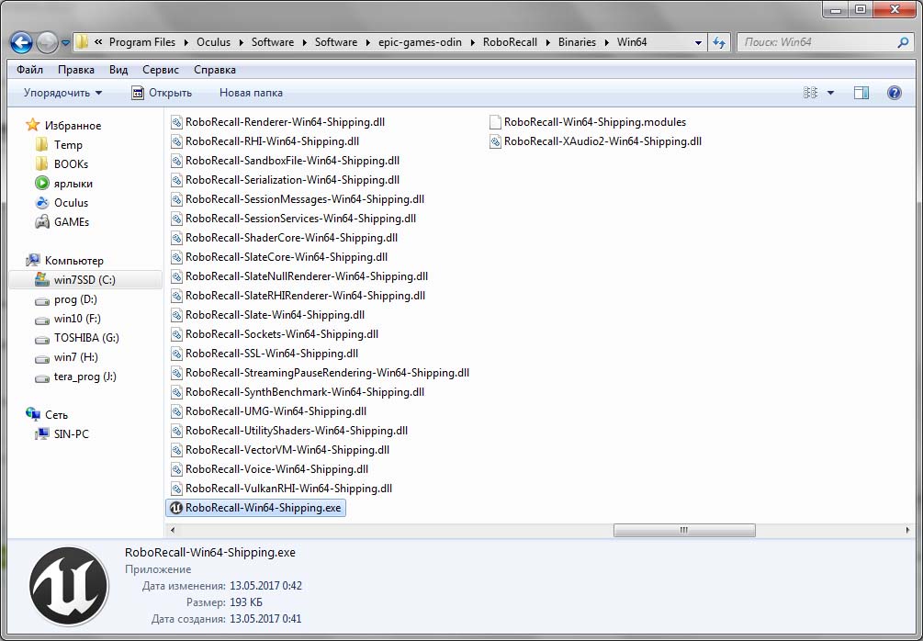Select the RoboRecall-XAudio2-Win64-Shipping.dll file icon
923x641 pixels.
pyautogui.click(x=495, y=141)
